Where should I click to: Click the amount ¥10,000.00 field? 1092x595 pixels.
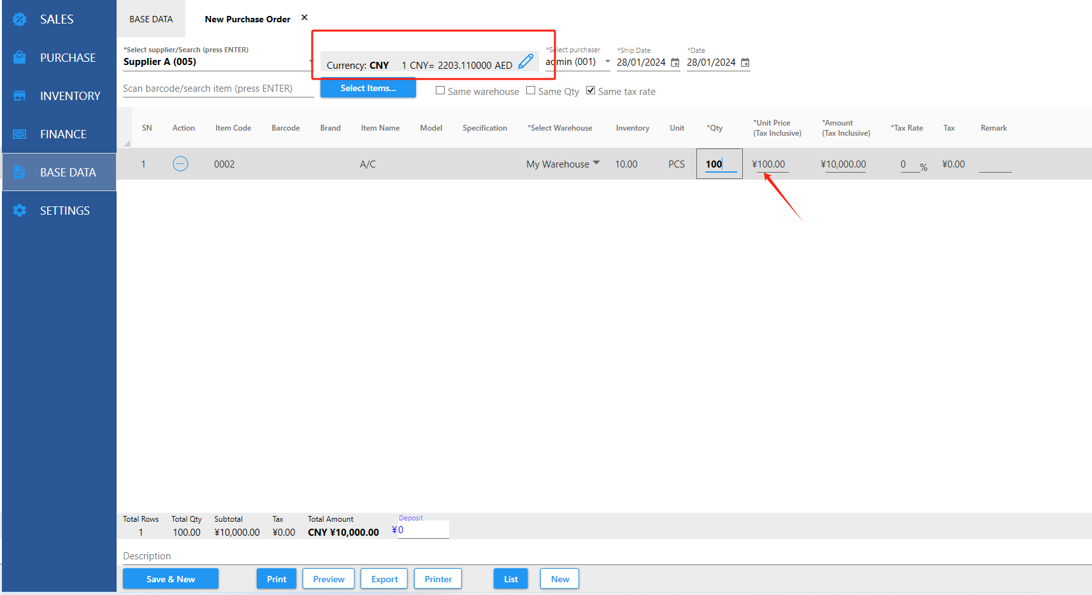[x=844, y=164]
